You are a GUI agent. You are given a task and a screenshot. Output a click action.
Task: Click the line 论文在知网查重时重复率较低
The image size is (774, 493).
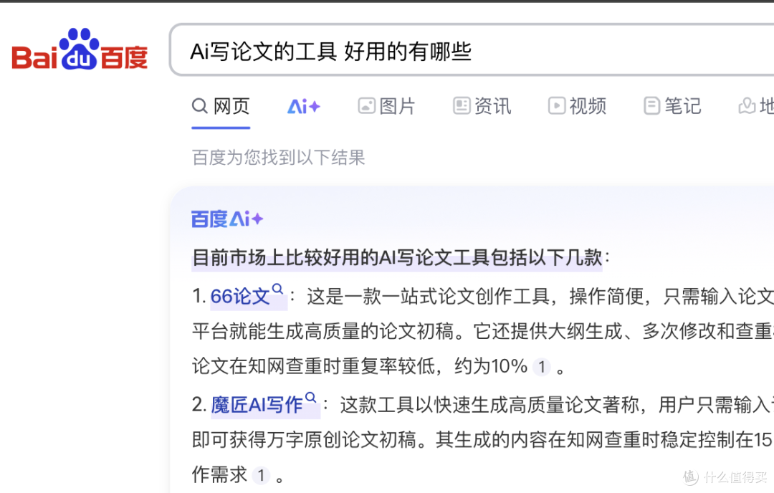click(314, 366)
